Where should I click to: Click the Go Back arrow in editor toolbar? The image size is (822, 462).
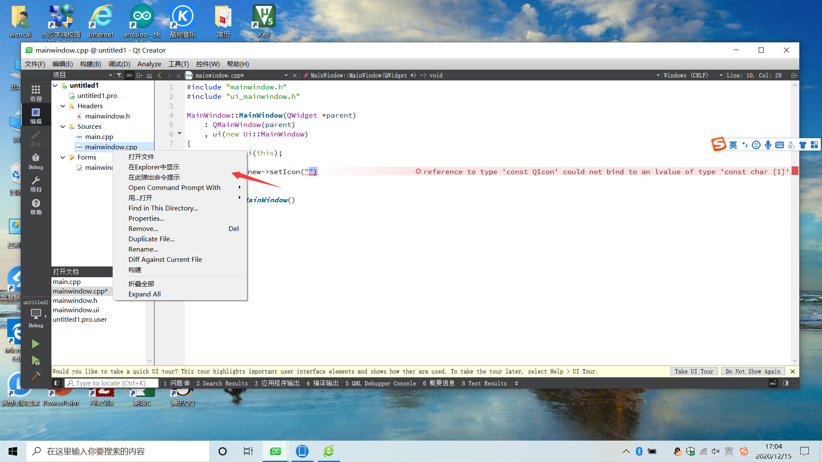click(160, 75)
